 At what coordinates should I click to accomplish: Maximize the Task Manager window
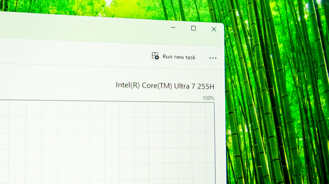(193, 28)
